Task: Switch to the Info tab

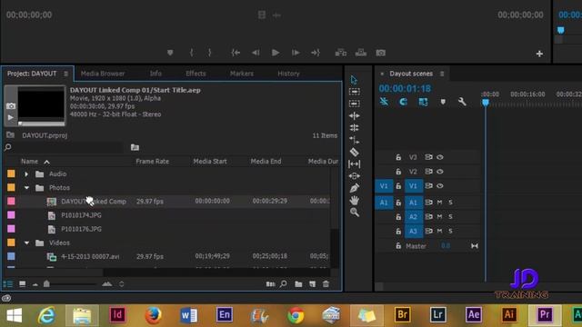Action: 156,74
